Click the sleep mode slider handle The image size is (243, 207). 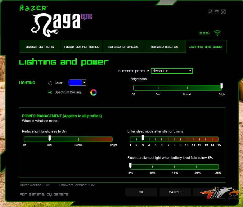[x=143, y=137]
